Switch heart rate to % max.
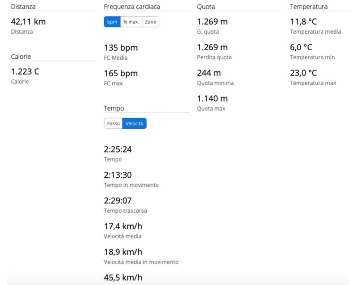359x285 pixels. [131, 22]
